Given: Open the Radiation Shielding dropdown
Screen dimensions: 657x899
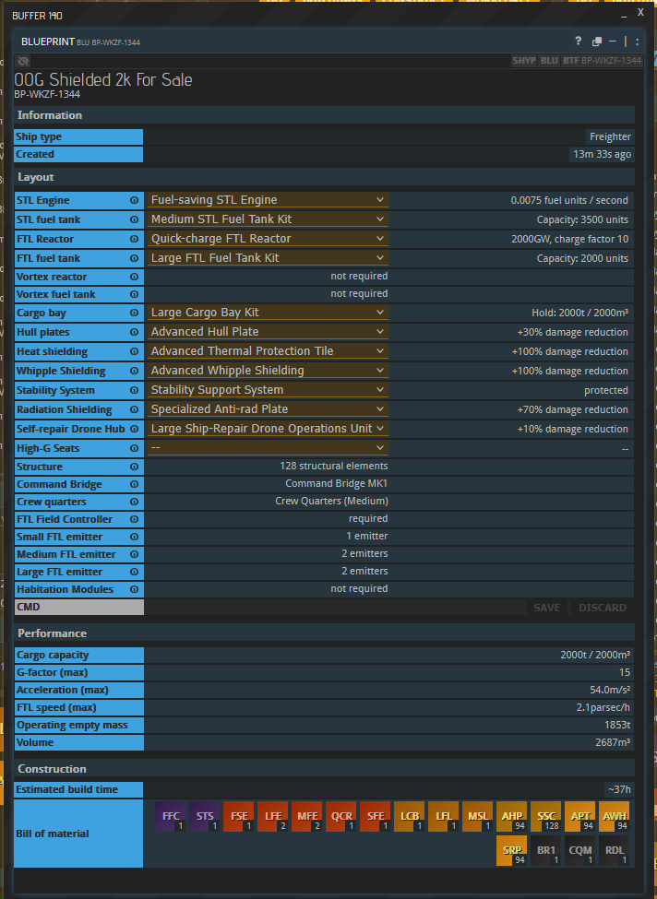Looking at the screenshot, I should coord(268,409).
